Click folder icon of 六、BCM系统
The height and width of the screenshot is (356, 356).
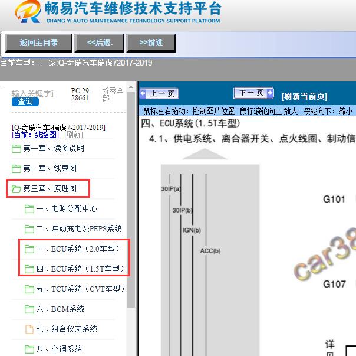[x=29, y=309]
